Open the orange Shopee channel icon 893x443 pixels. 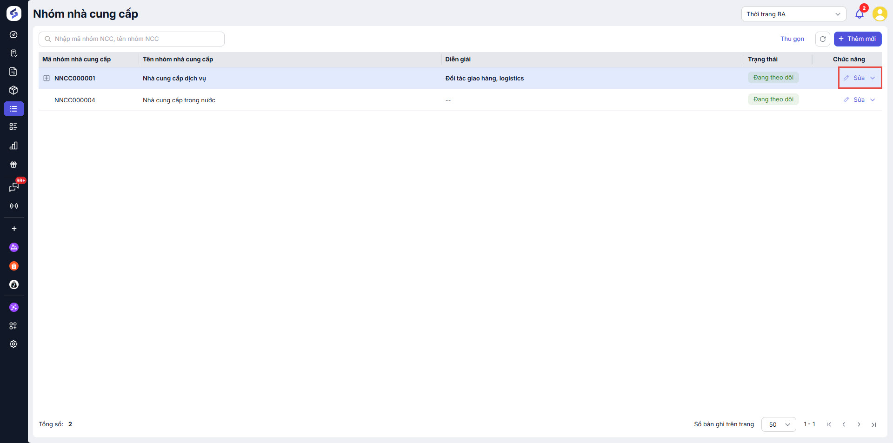point(14,266)
